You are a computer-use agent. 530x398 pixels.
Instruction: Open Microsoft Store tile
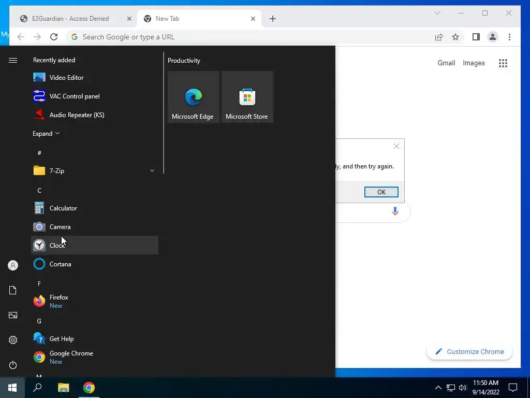247,97
